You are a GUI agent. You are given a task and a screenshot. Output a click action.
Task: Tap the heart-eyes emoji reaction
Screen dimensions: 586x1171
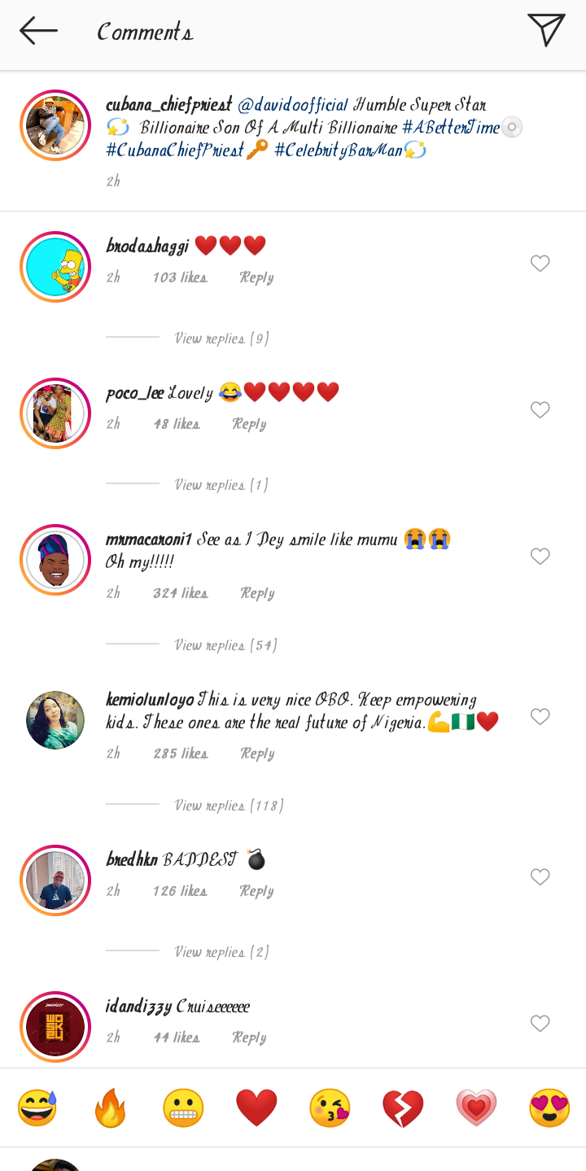[549, 1108]
